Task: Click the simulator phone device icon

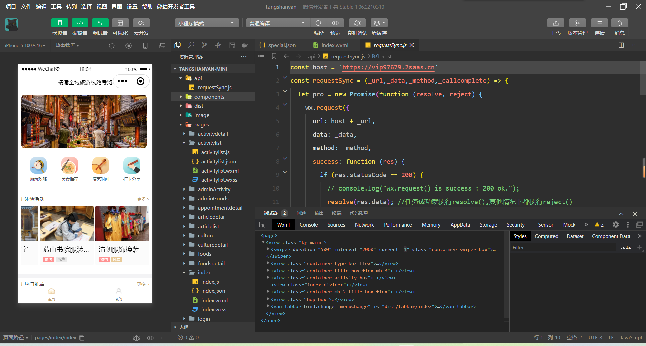Action: point(145,46)
